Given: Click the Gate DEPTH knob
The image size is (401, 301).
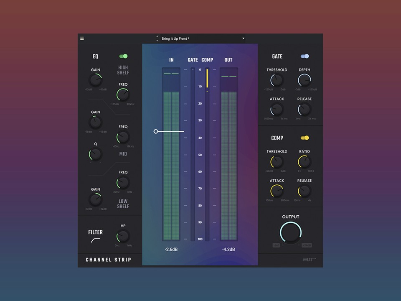Looking at the screenshot, I should point(304,80).
